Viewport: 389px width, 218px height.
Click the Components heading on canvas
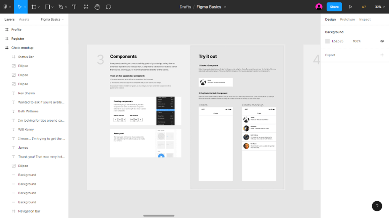(123, 56)
